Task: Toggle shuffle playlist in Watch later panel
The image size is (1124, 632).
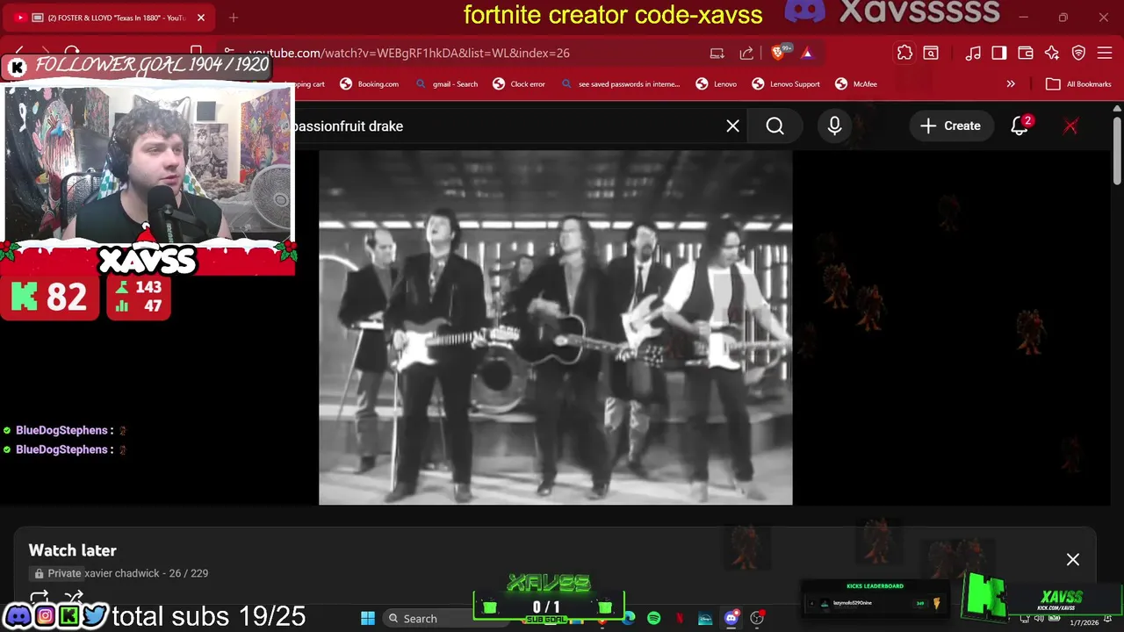Action: click(x=73, y=599)
